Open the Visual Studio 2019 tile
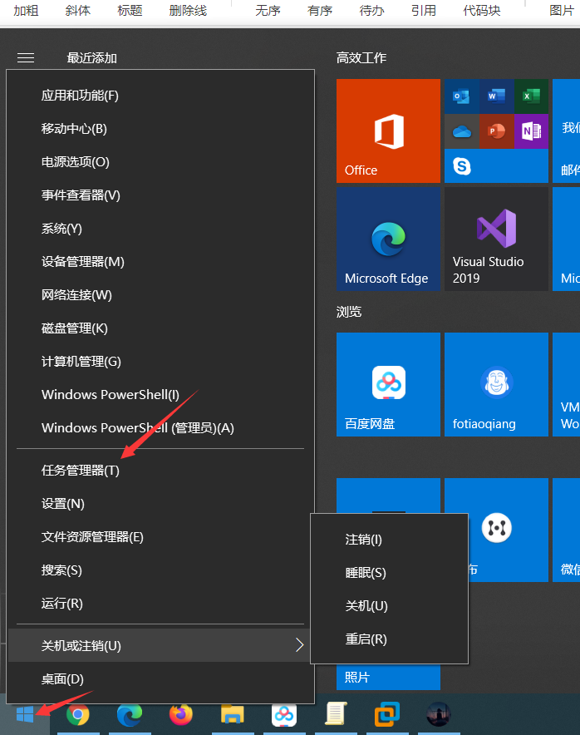 click(x=496, y=239)
